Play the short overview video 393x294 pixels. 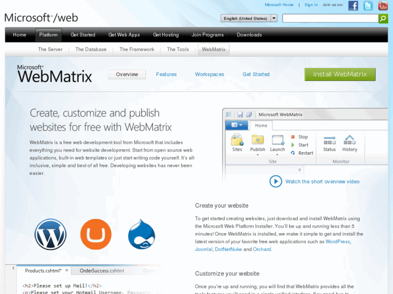pos(276,181)
